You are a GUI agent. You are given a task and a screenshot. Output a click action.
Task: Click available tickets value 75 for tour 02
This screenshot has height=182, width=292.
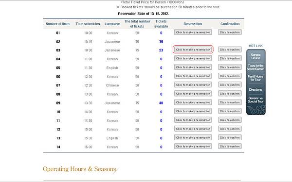tap(161, 42)
